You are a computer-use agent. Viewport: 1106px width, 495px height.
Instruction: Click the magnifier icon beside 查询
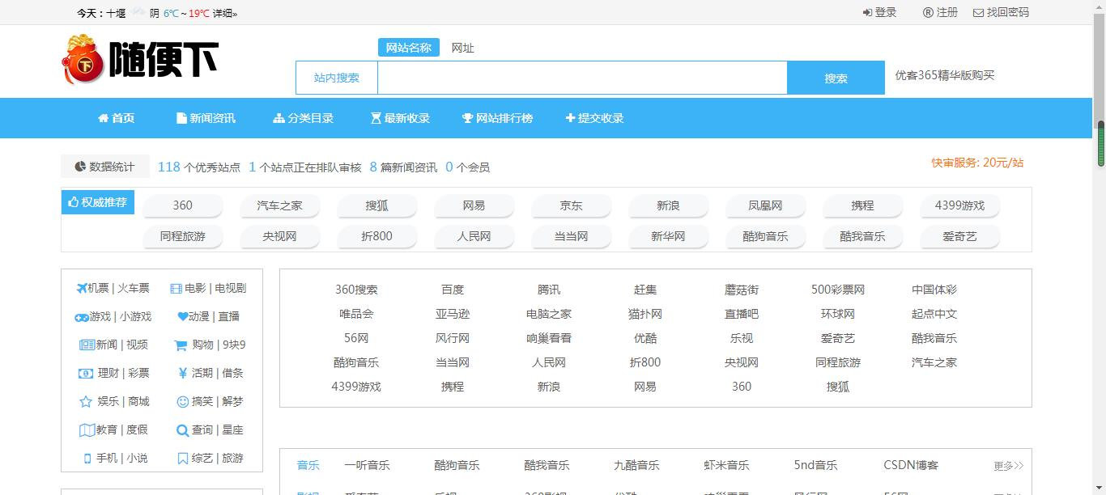click(x=182, y=430)
